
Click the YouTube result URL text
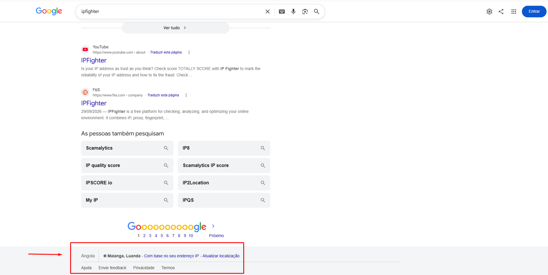click(119, 52)
